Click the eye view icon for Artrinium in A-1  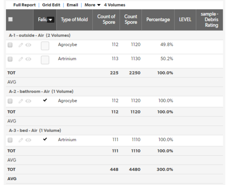pos(29,59)
